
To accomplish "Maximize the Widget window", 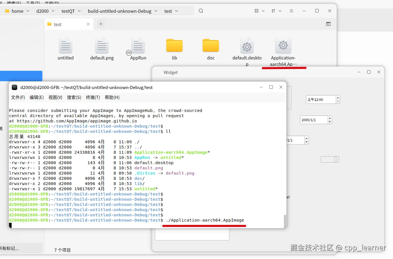I will [x=369, y=72].
